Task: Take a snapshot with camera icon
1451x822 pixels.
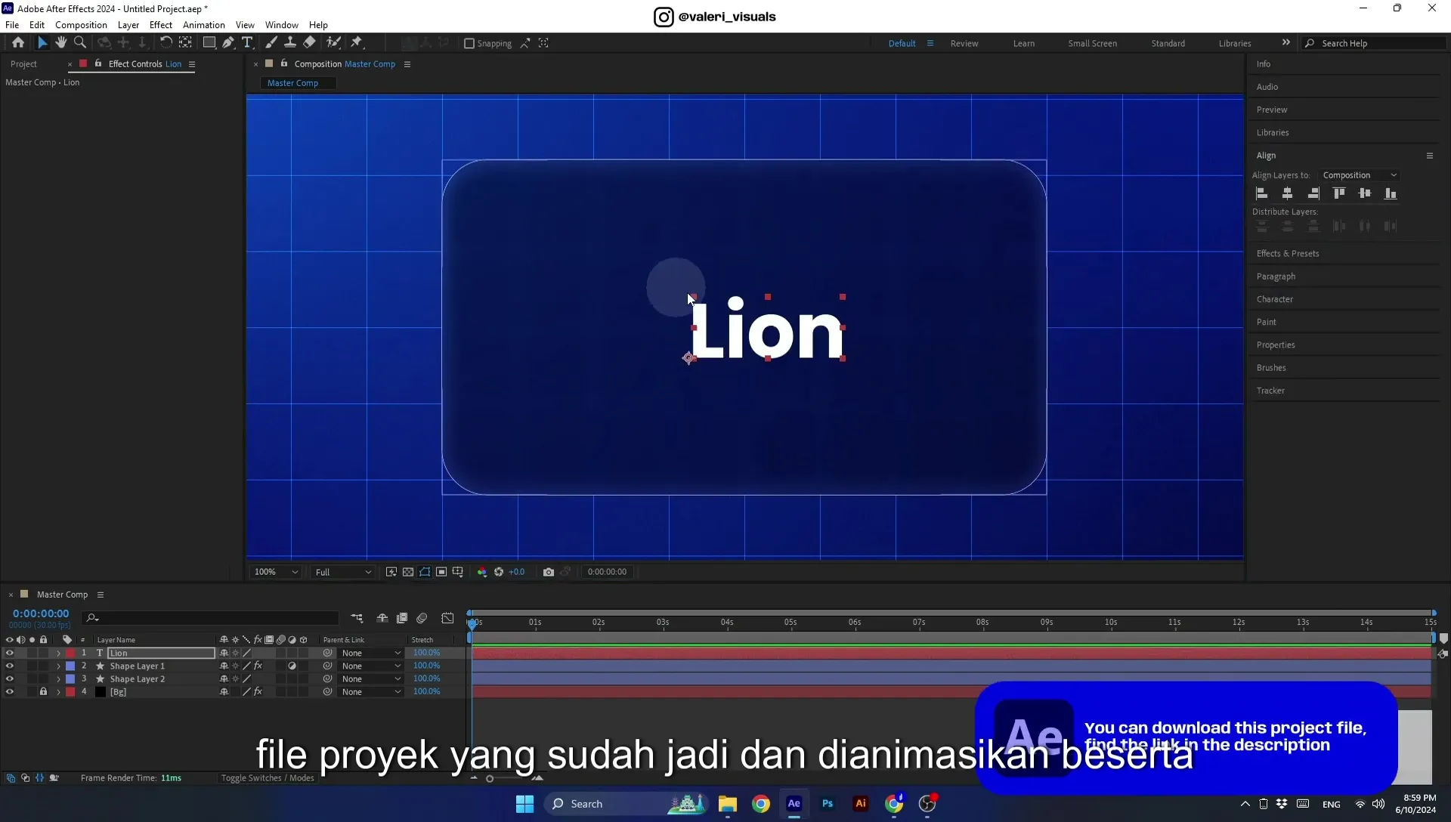Action: [549, 572]
